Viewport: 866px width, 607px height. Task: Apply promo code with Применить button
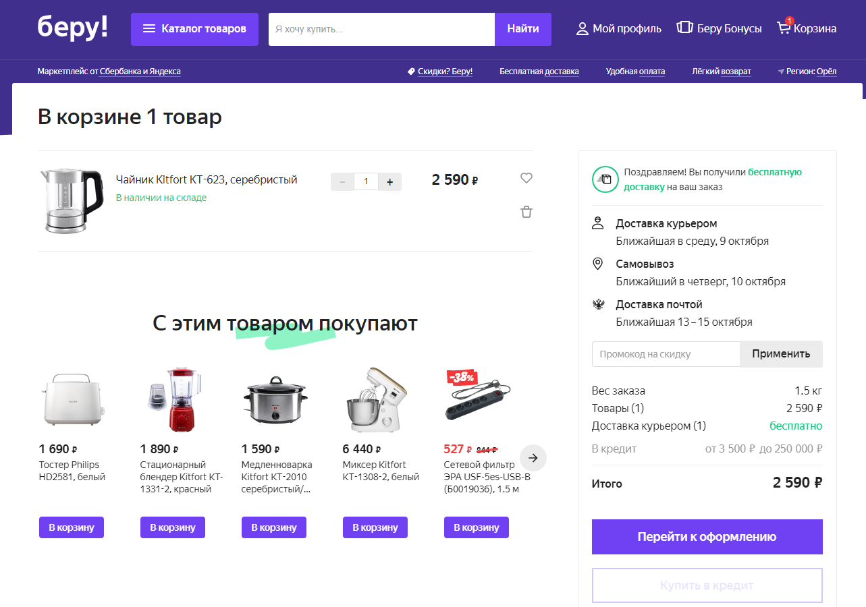(x=781, y=354)
